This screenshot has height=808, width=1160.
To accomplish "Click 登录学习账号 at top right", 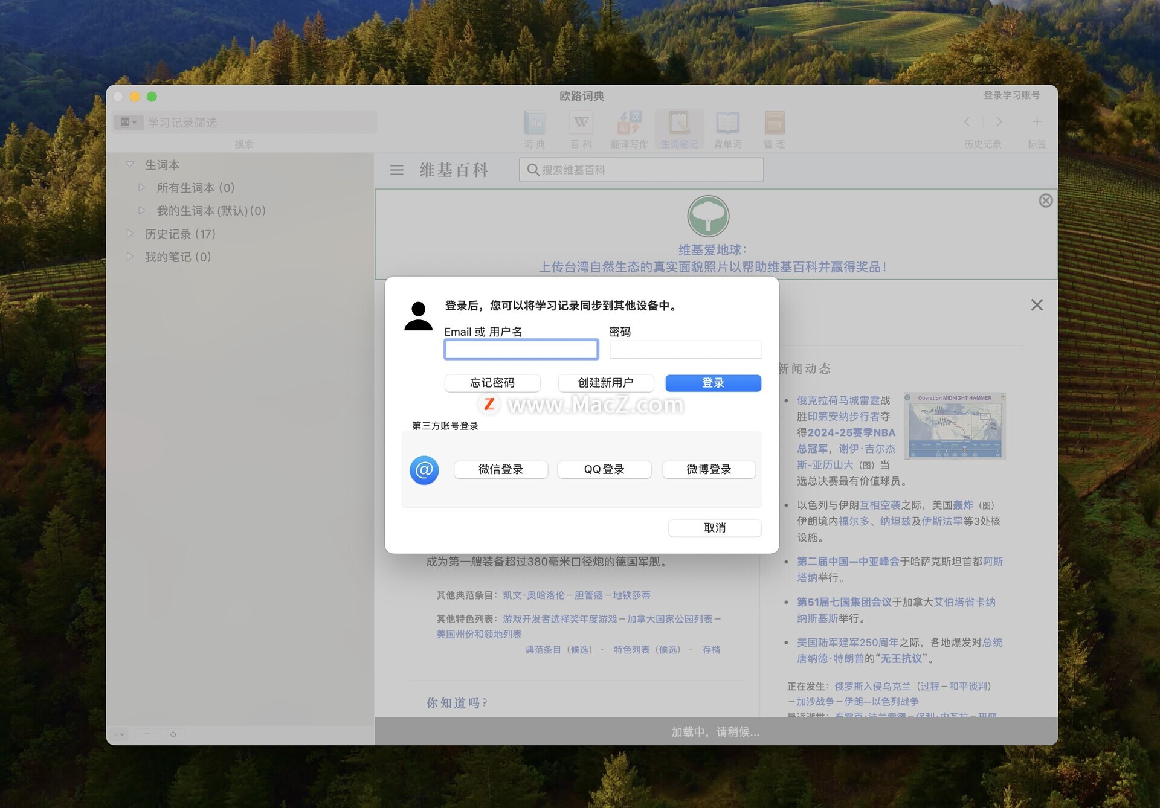I will pos(1011,95).
